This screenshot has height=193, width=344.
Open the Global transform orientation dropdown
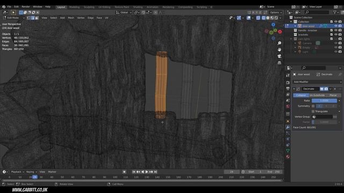coord(124,12)
